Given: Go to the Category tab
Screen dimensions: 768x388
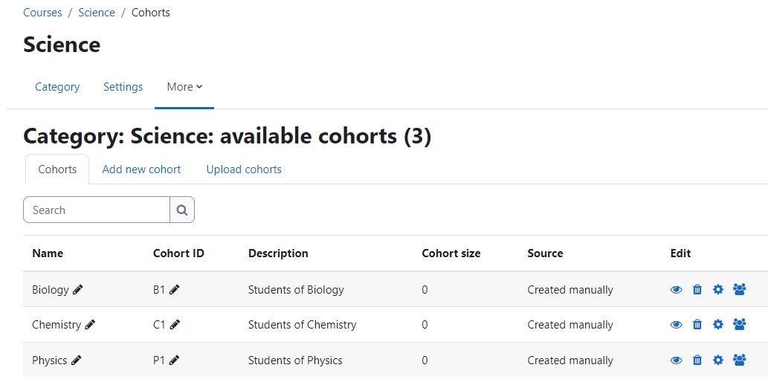Looking at the screenshot, I should pos(57,87).
